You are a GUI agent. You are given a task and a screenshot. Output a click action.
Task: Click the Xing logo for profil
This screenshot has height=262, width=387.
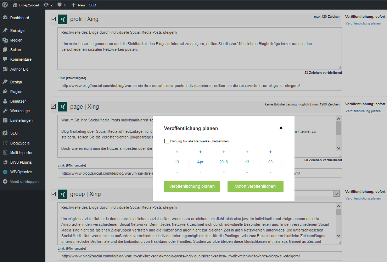point(62,19)
